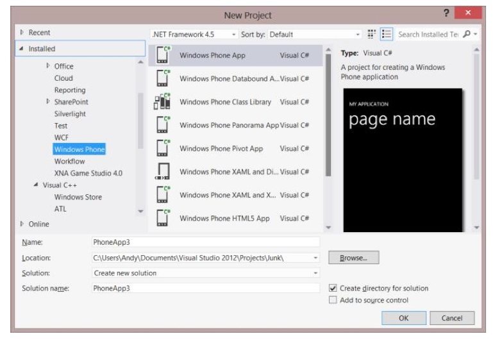Image resolution: width=495 pixels, height=343 pixels.
Task: Select the Silverlight category
Action: click(70, 113)
